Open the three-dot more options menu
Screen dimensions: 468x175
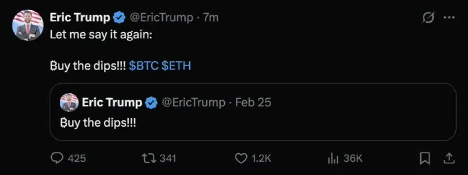click(449, 17)
